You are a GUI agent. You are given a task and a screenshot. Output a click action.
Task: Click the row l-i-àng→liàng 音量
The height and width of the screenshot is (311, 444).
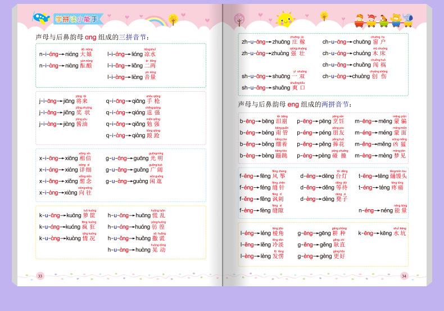[132, 76]
